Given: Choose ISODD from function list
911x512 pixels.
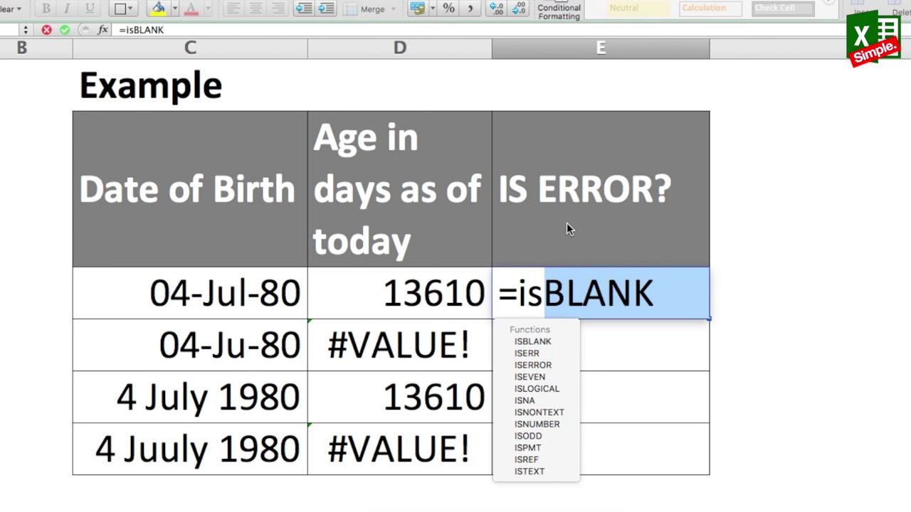Looking at the screenshot, I should point(528,436).
